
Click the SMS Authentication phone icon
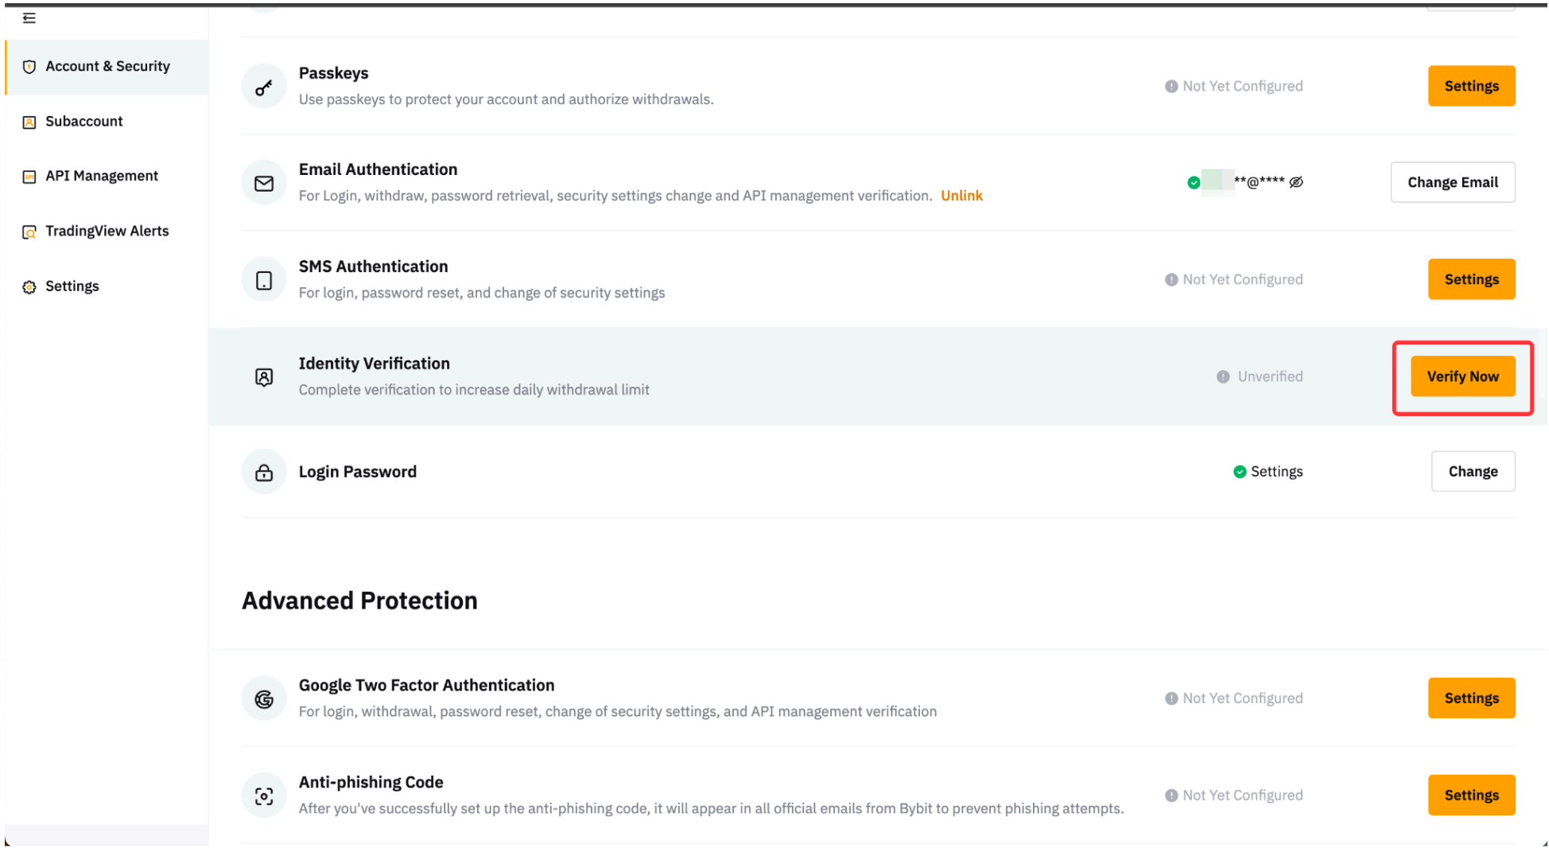264,280
